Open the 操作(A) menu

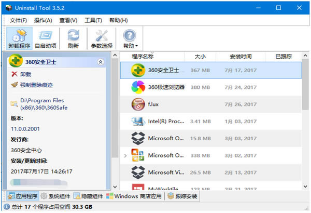point(43,20)
